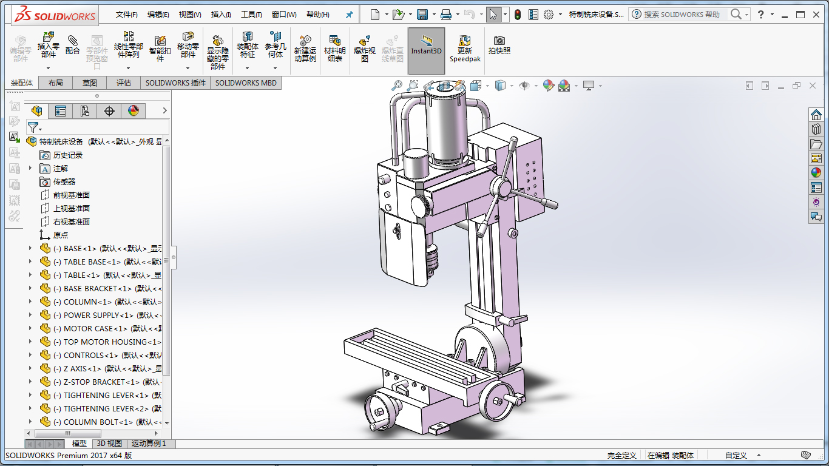Open the ConfigurationManager tab icon
The width and height of the screenshot is (829, 466).
pos(84,110)
